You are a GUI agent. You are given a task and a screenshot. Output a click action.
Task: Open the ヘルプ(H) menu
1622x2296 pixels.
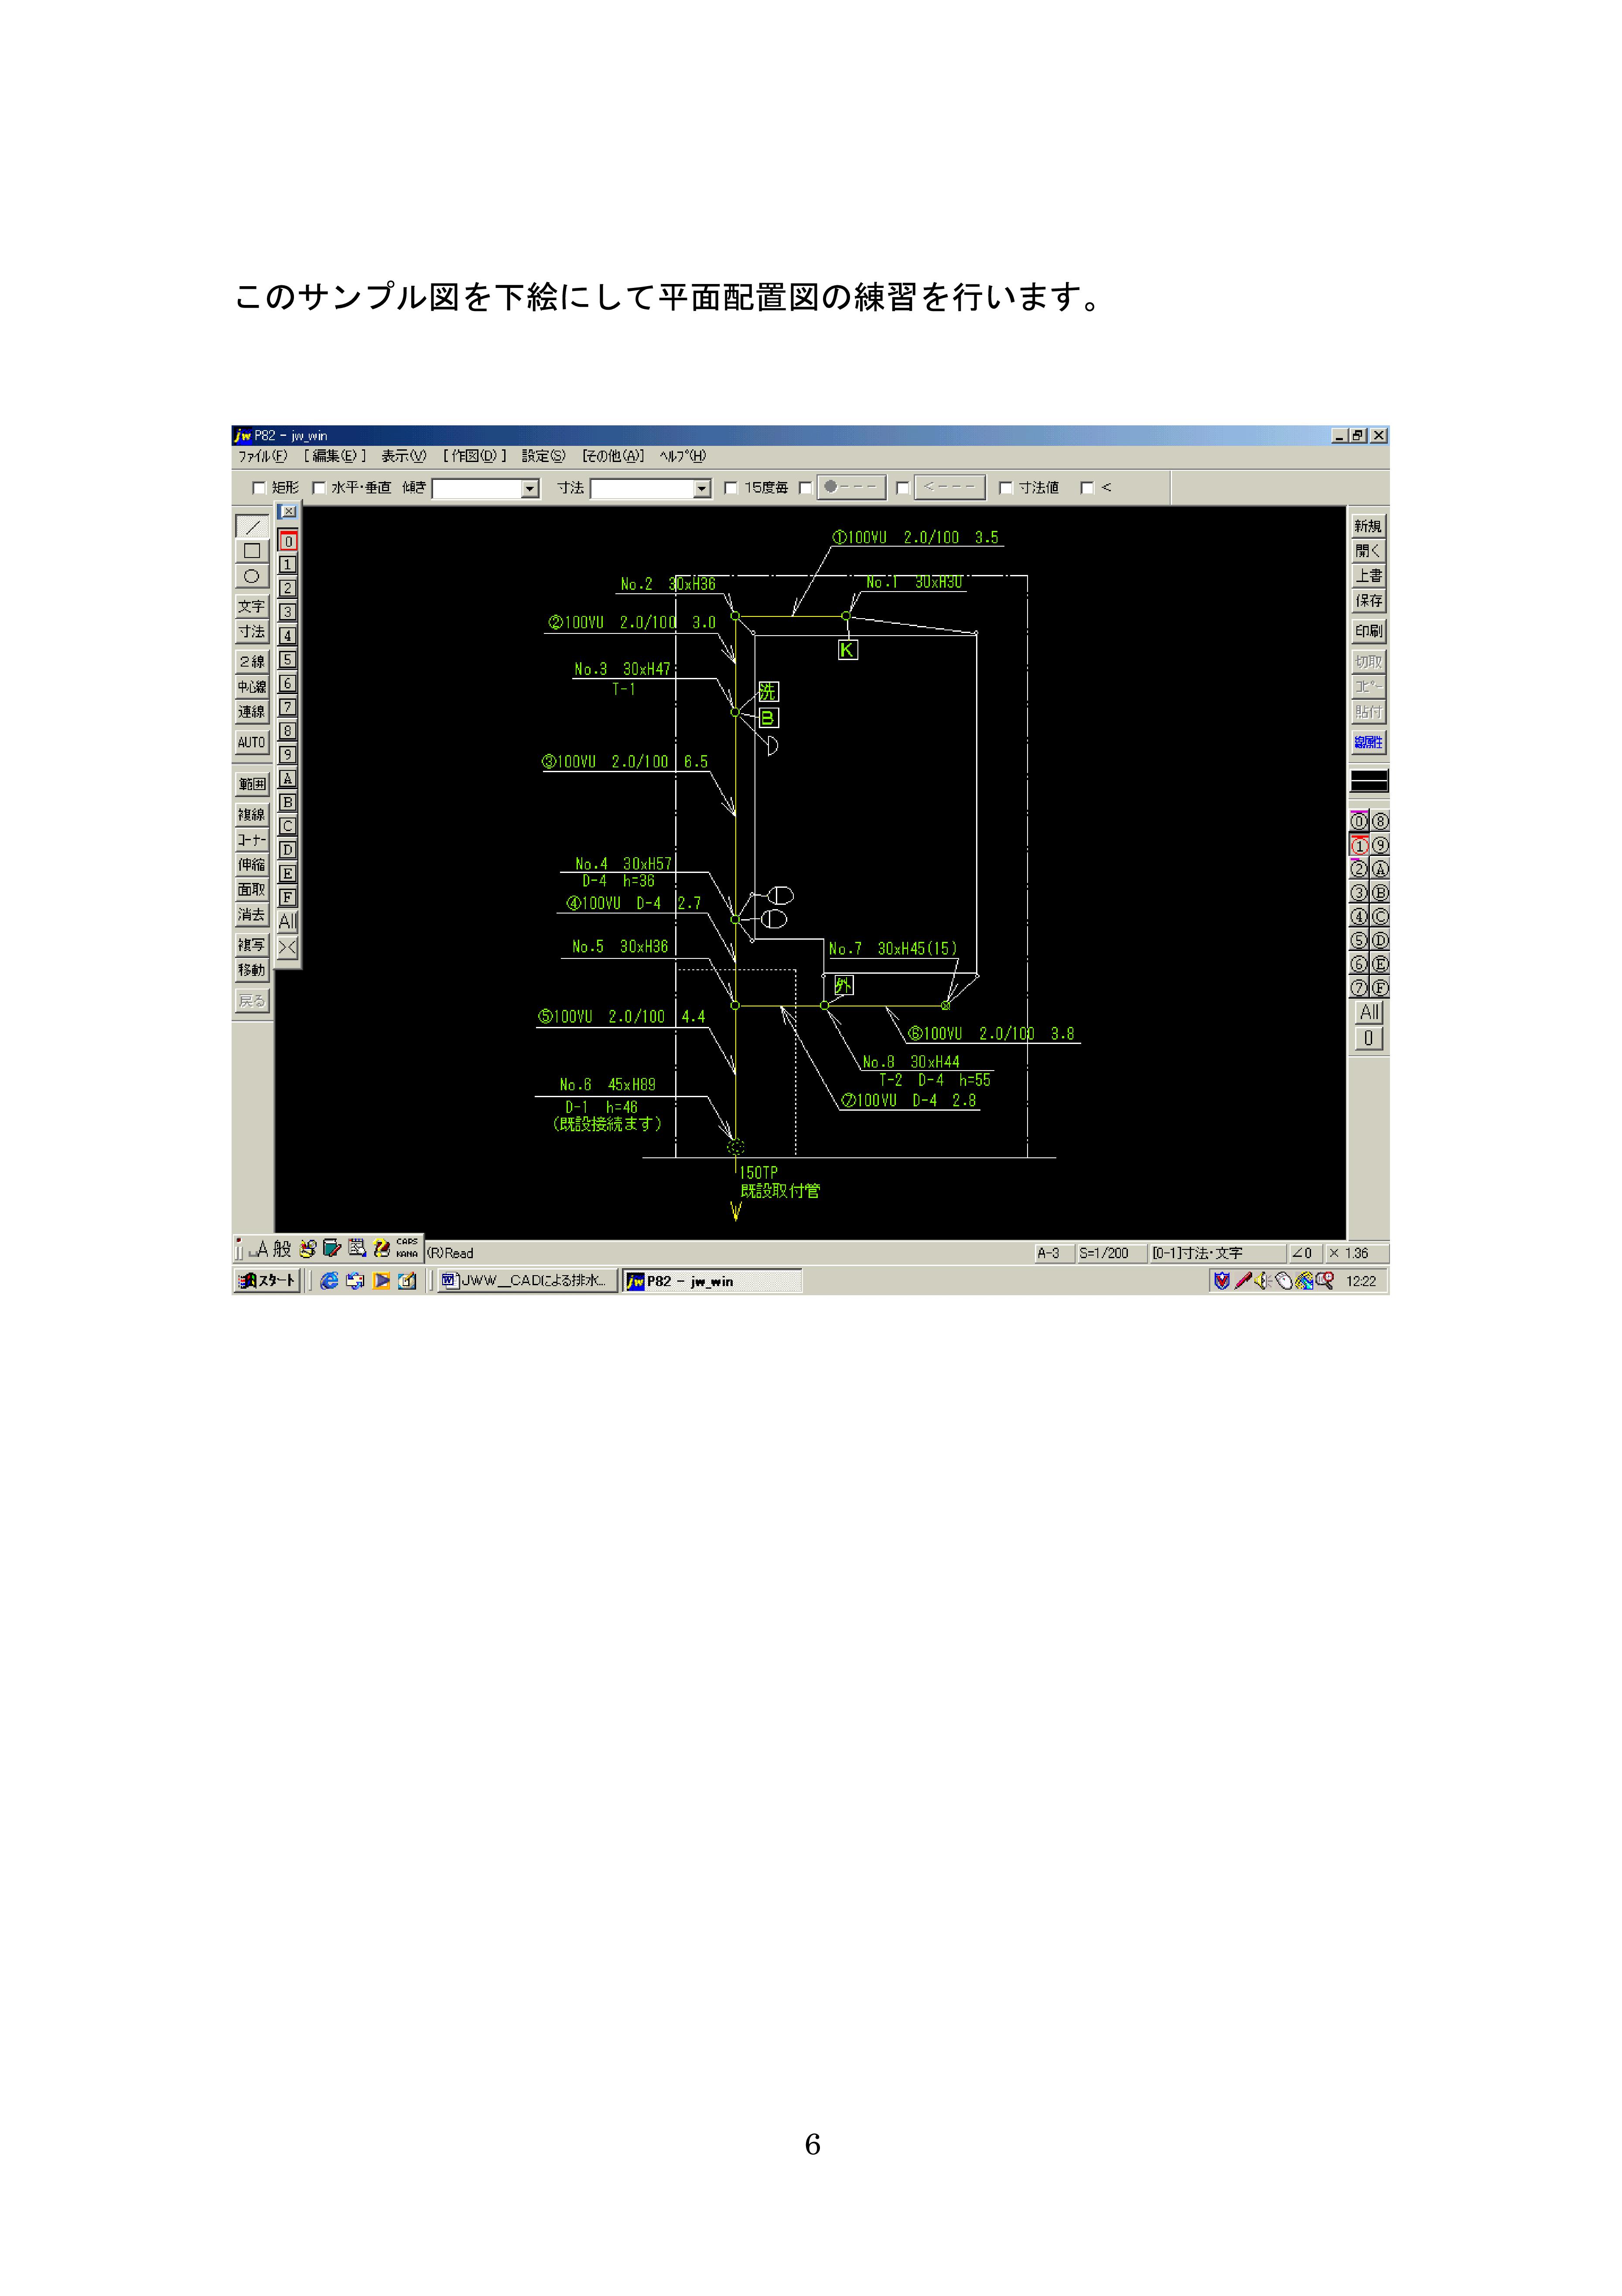(x=682, y=456)
